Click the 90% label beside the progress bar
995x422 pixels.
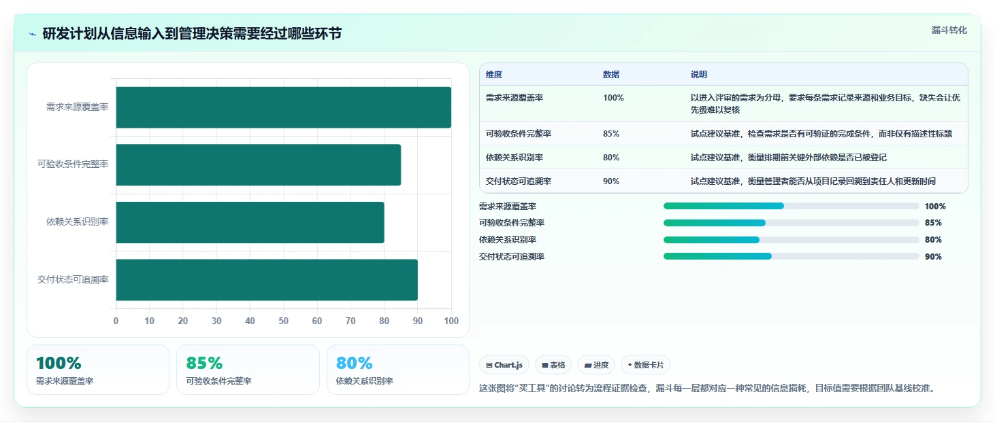[933, 257]
